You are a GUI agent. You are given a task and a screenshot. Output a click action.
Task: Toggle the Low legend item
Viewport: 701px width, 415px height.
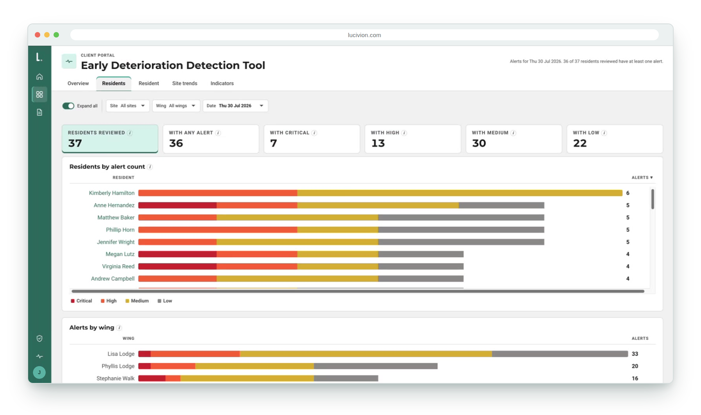(165, 301)
